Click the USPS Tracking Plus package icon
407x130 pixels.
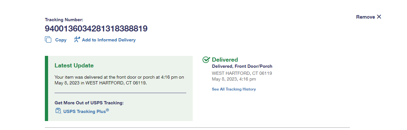(x=58, y=111)
